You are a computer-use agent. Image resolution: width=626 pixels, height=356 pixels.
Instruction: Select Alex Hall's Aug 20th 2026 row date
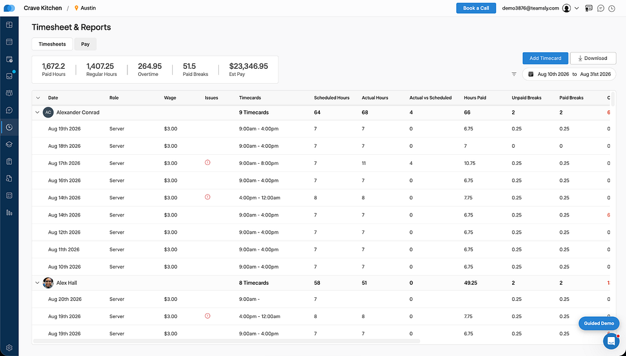[65, 299]
